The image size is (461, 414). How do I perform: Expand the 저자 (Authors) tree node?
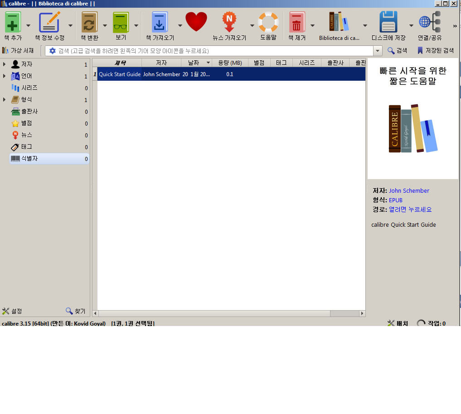4,64
